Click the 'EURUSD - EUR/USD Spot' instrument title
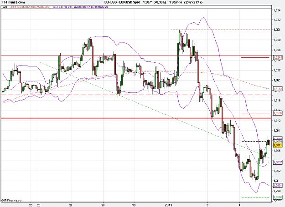 [x=122, y=2]
